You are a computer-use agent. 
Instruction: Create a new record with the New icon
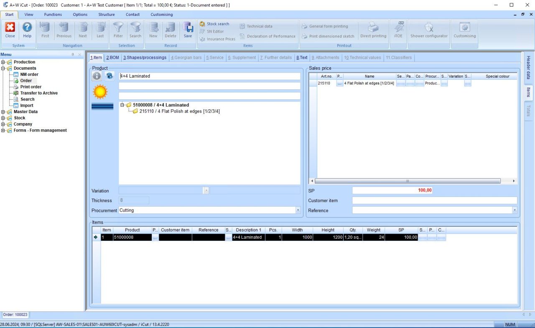(153, 29)
